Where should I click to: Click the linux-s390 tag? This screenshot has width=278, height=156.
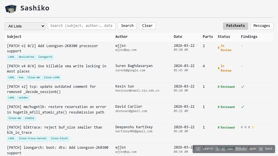click(x=52, y=78)
